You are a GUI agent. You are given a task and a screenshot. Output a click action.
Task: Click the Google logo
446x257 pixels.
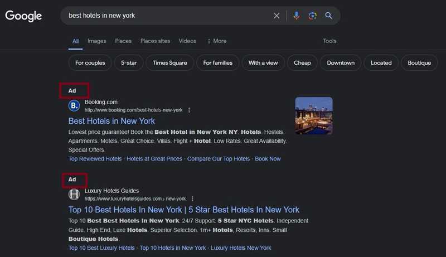23,16
